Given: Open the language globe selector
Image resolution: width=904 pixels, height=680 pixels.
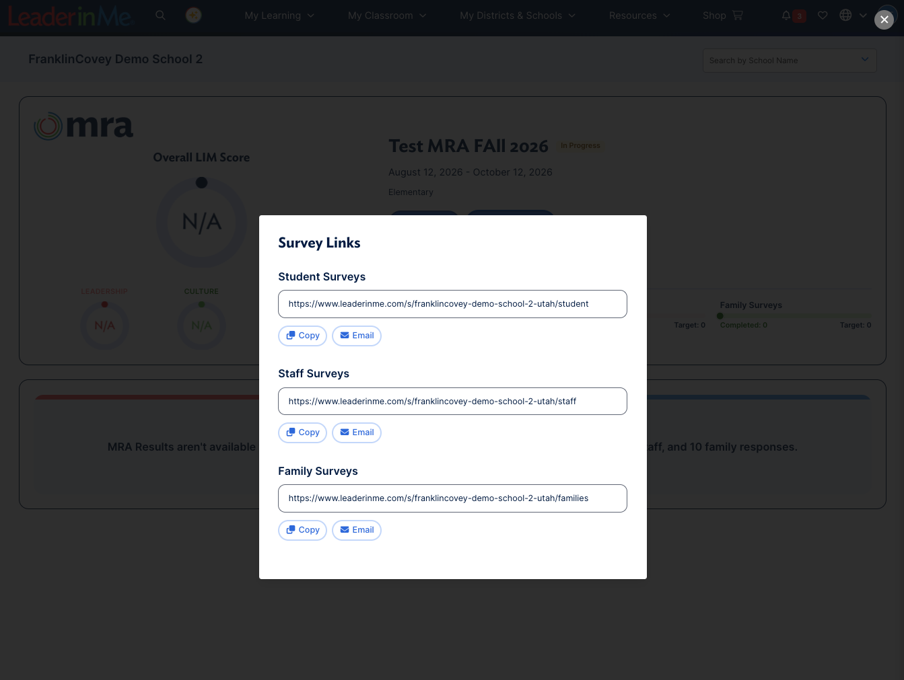Looking at the screenshot, I should tap(853, 15).
